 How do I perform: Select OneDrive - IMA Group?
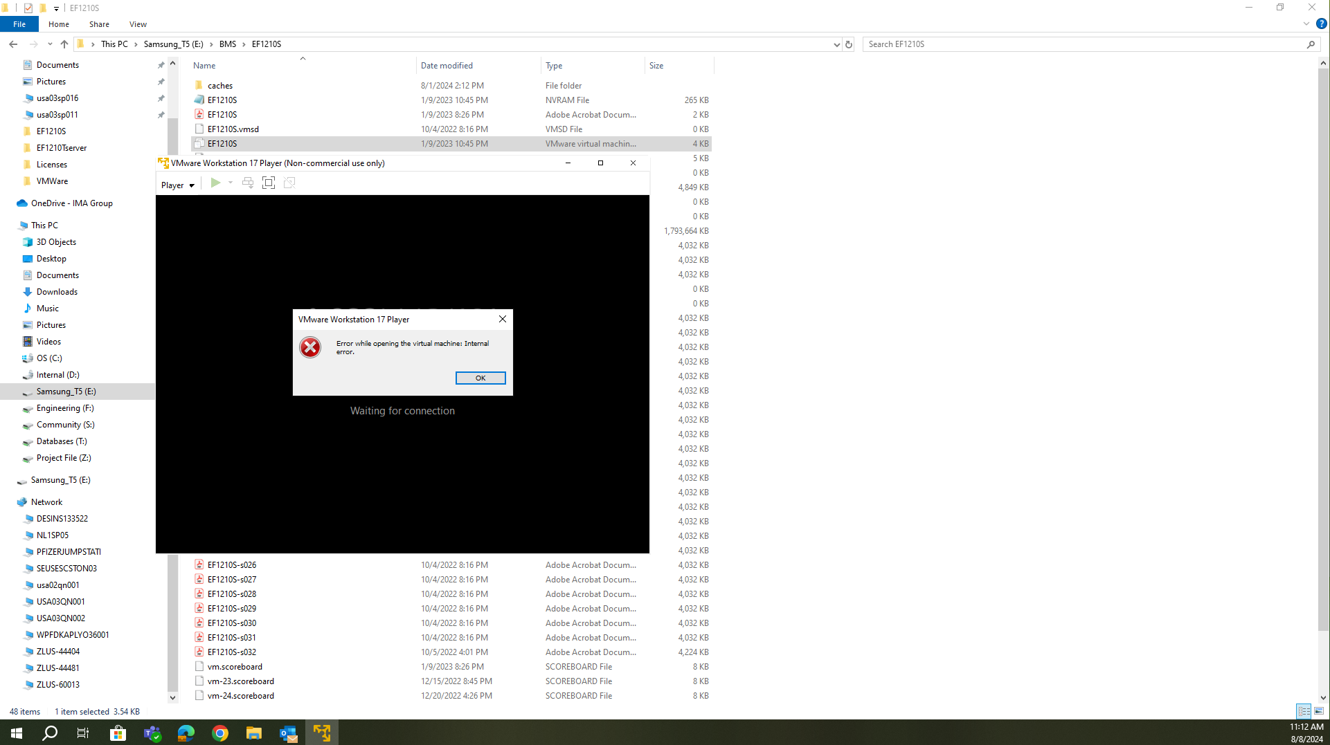72,203
